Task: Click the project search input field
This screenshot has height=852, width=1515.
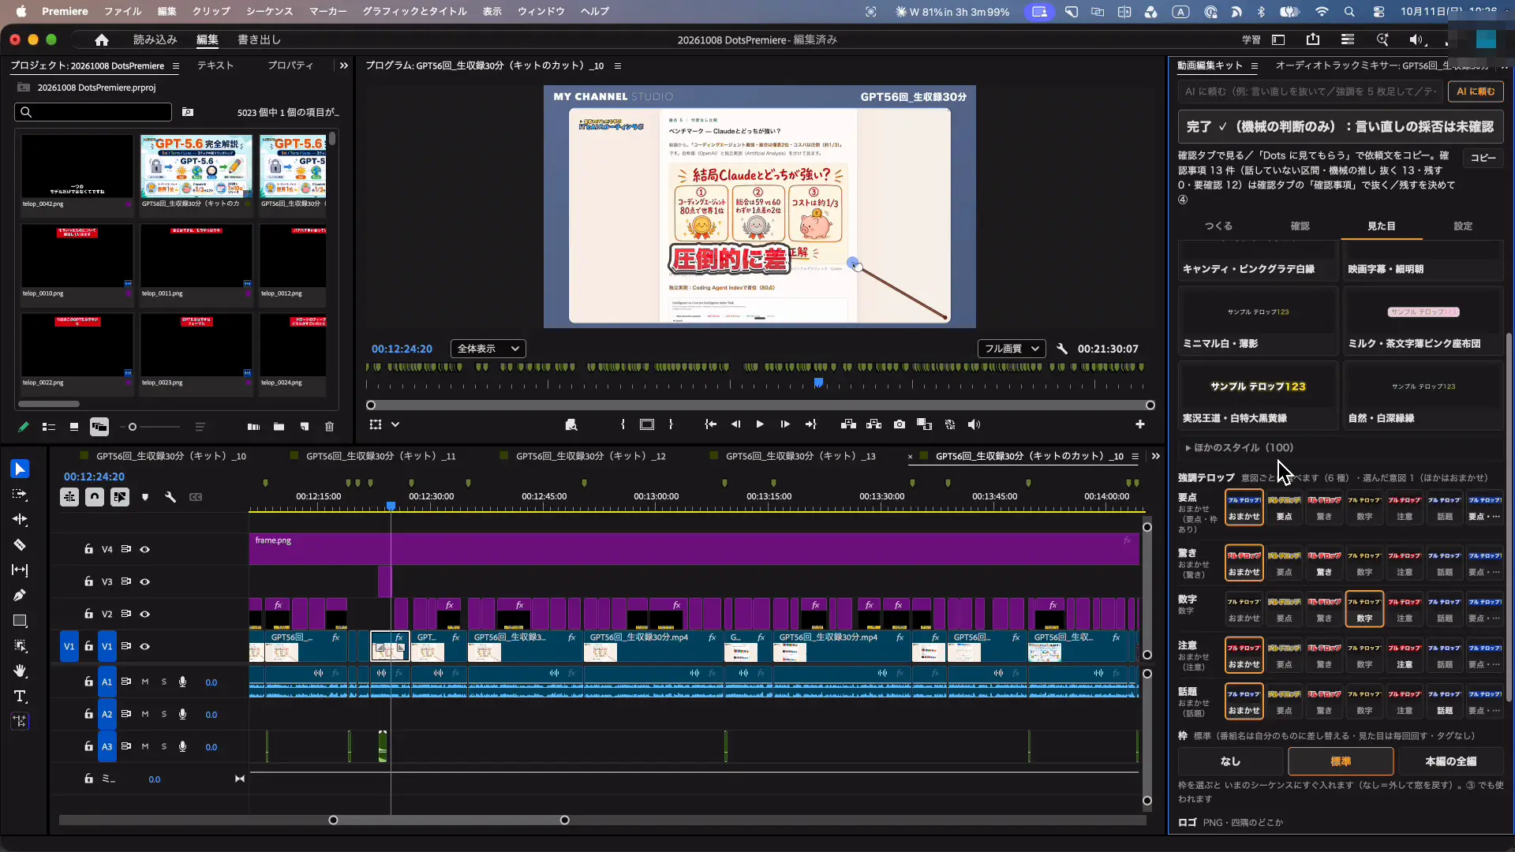Action: (x=93, y=112)
